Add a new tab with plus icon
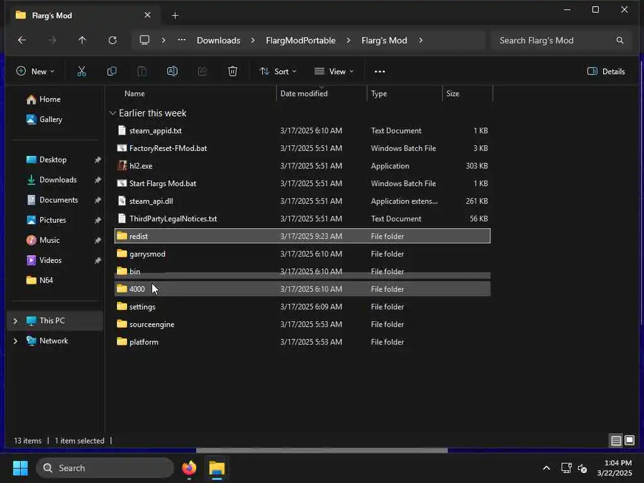 coord(175,16)
